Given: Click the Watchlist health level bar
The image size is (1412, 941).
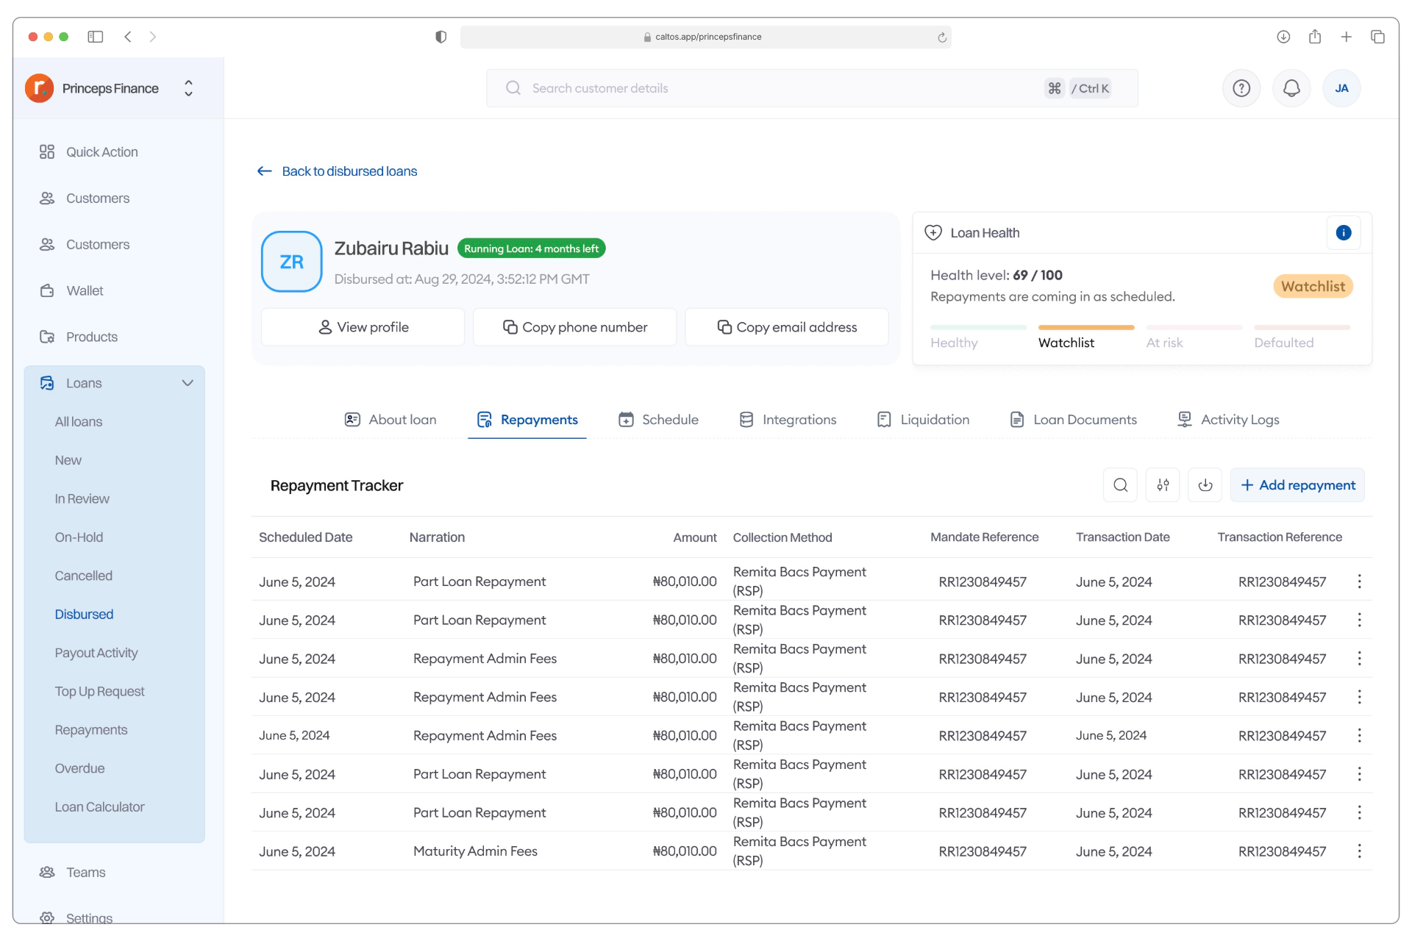Looking at the screenshot, I should 1085,328.
